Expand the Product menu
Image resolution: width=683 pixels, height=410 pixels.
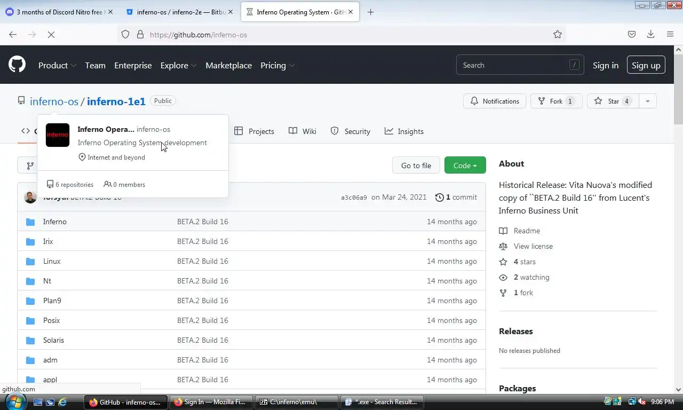[x=57, y=65]
